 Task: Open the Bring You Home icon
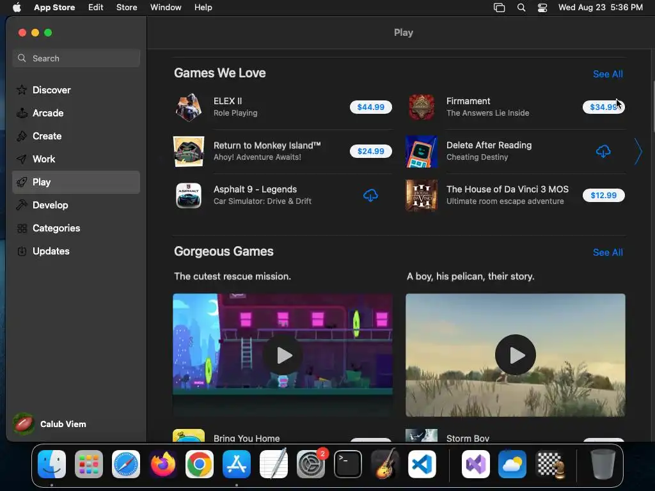(189, 435)
